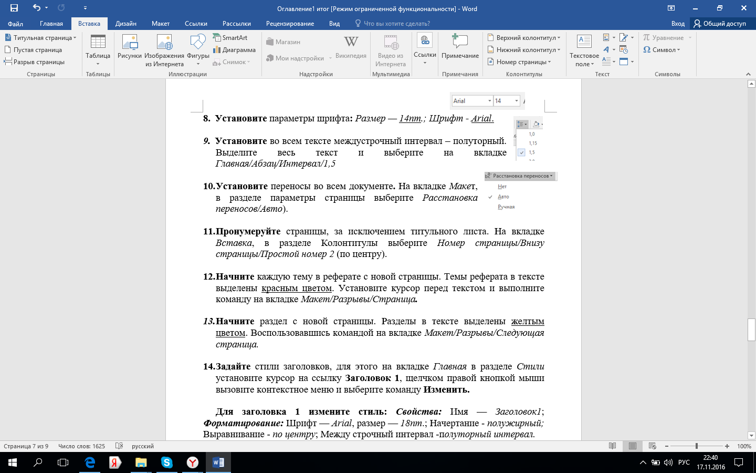Insert Date and Time icon
The image size is (756, 473).
[624, 50]
